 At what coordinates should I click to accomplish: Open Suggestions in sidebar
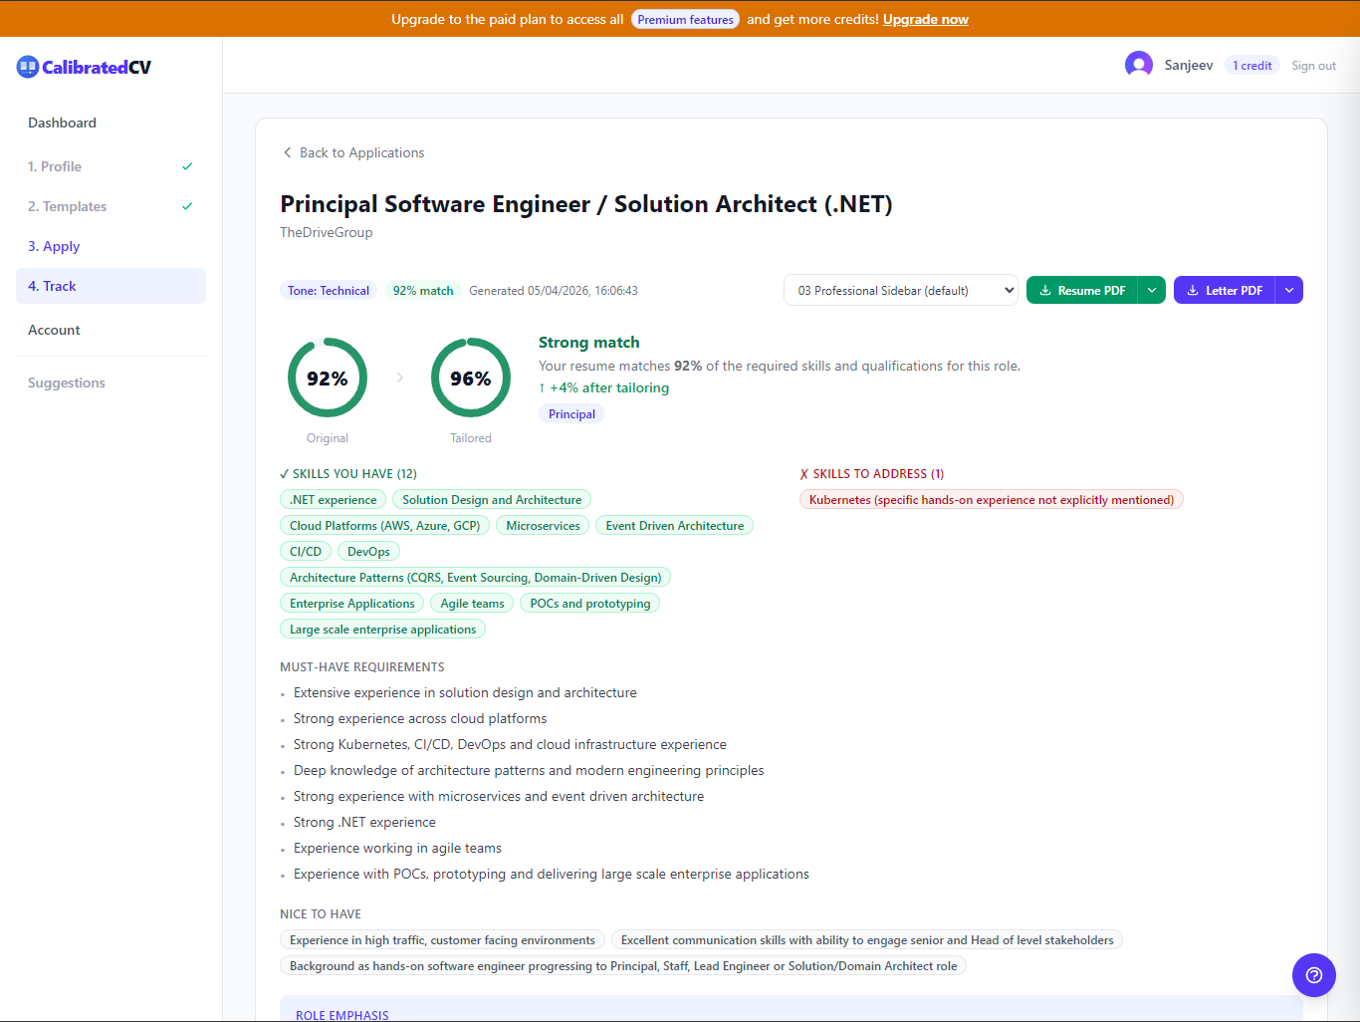tap(111, 383)
